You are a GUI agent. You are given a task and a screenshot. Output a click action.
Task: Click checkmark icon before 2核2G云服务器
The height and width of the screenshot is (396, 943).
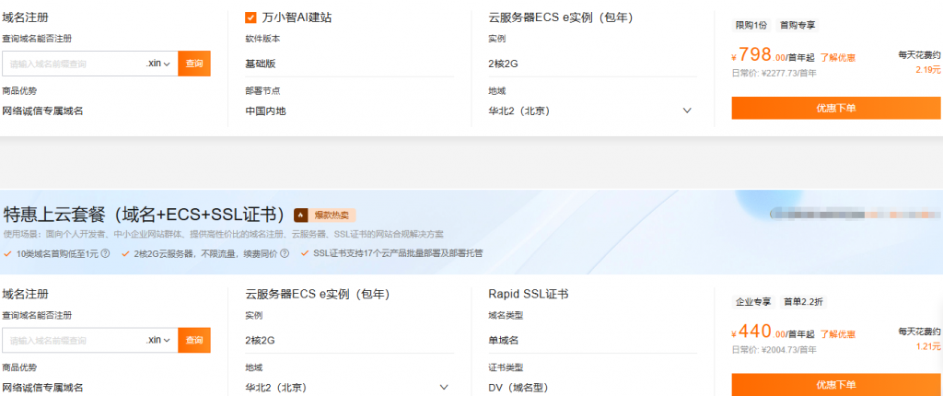pos(125,253)
